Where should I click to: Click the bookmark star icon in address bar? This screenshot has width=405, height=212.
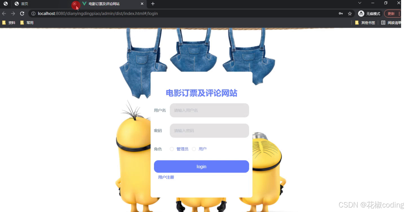[x=350, y=13]
